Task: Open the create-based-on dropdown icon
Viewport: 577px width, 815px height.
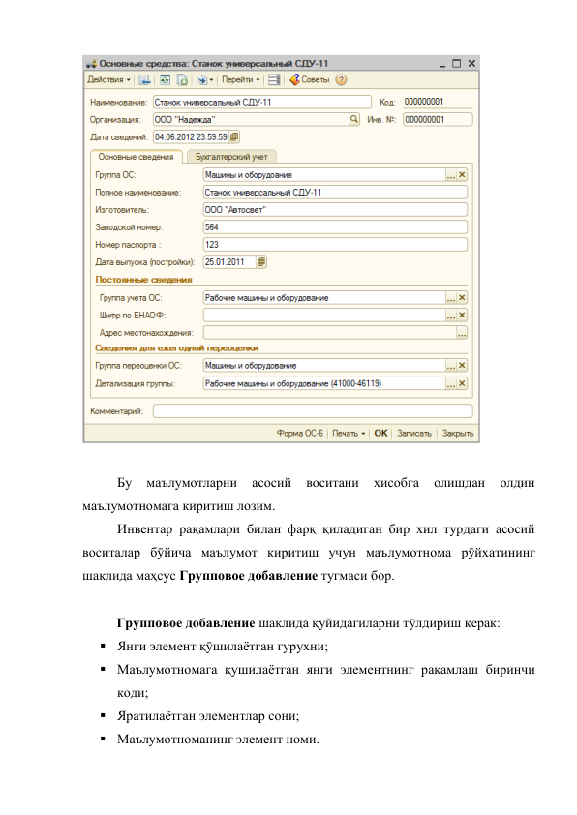Action: click(x=205, y=80)
